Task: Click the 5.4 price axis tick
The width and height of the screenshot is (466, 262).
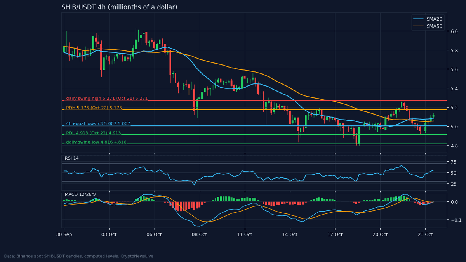Action: click(454, 88)
